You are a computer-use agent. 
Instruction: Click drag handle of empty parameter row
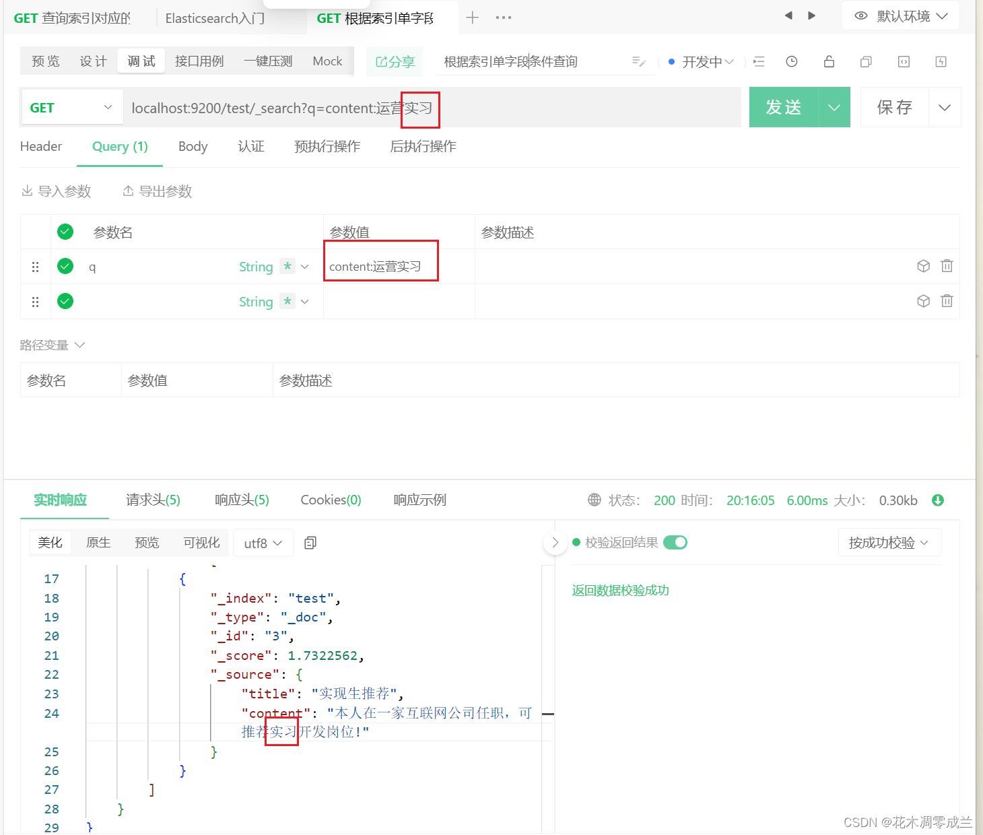click(x=35, y=302)
